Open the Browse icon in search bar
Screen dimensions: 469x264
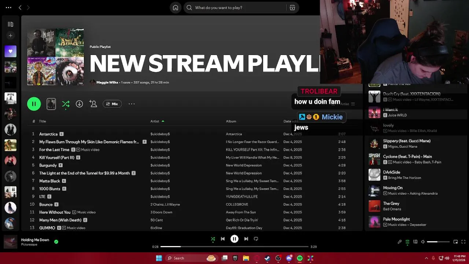coord(292,8)
